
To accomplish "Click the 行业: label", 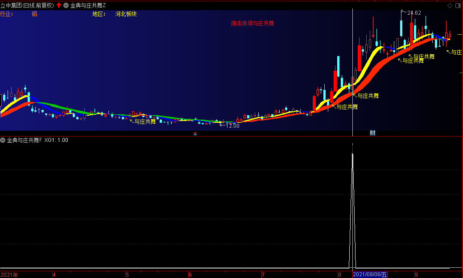I will (x=7, y=14).
